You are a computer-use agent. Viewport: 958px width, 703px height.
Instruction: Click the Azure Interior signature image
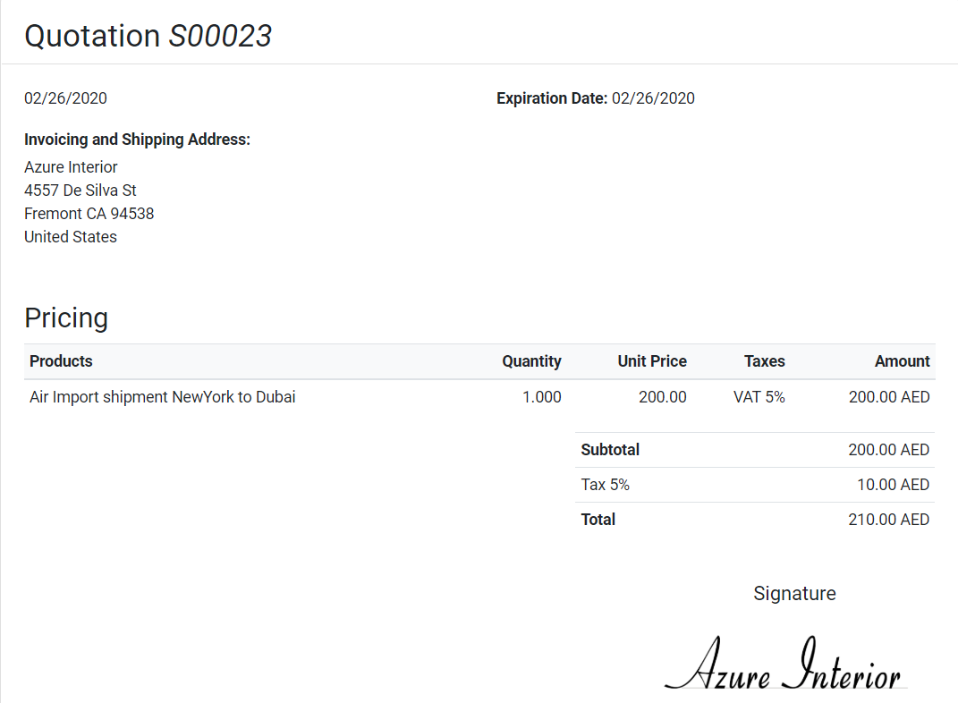click(x=784, y=666)
